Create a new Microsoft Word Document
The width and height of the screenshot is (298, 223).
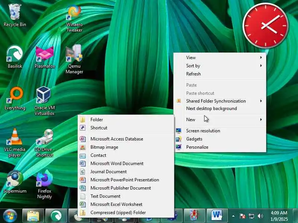point(126,163)
